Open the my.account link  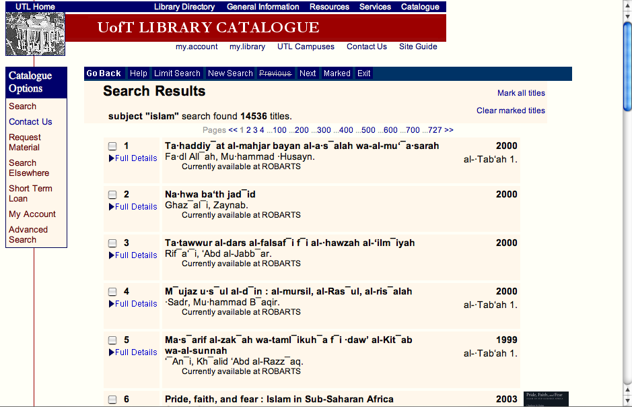(197, 46)
